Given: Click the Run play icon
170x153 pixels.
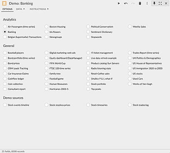Looking at the screenshot, I should click(119, 3).
